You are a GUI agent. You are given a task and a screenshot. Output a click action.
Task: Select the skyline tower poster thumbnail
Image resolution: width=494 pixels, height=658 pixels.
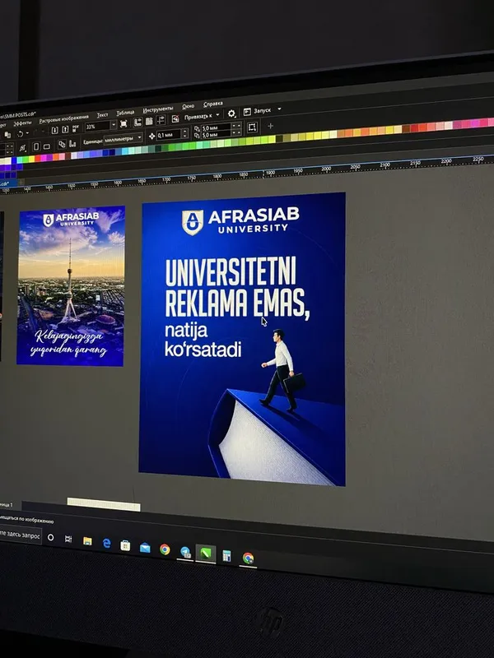71,285
